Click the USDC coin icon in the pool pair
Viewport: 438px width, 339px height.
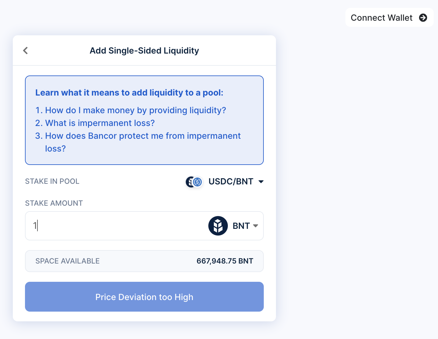click(197, 182)
